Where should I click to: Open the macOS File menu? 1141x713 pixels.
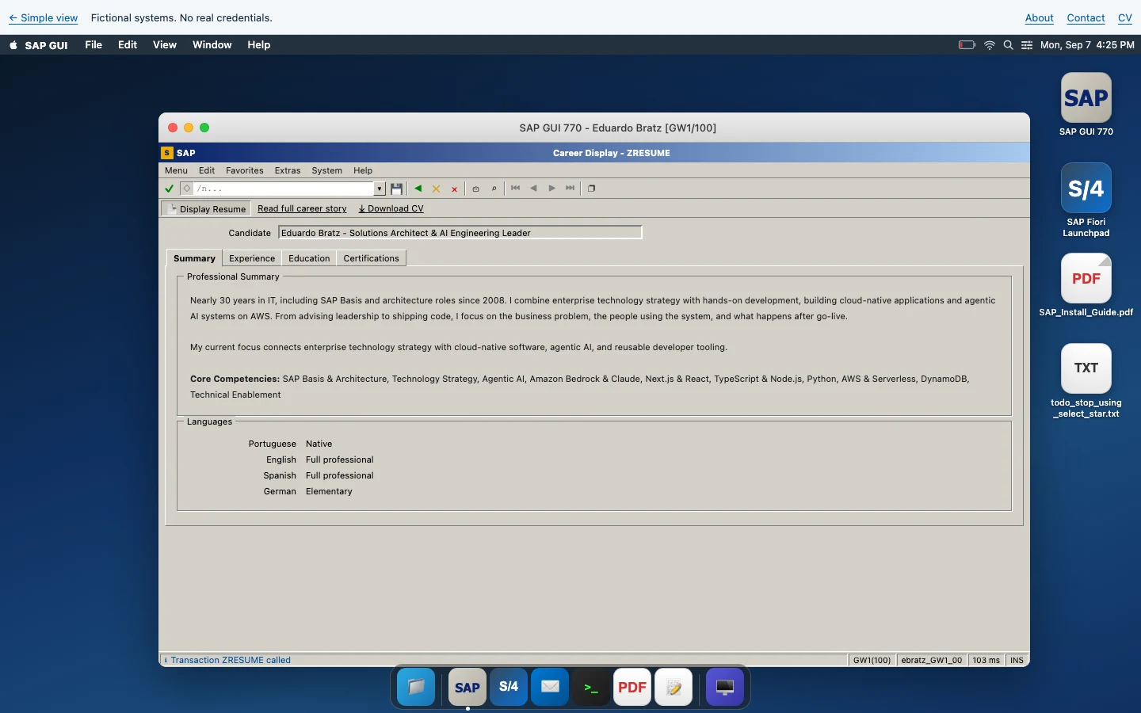click(93, 45)
